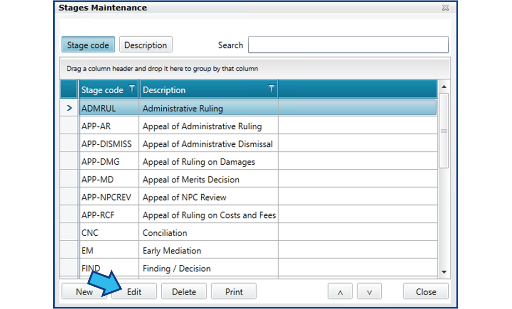This screenshot has width=512, height=309.
Task: Click the Edit button
Action: point(134,291)
